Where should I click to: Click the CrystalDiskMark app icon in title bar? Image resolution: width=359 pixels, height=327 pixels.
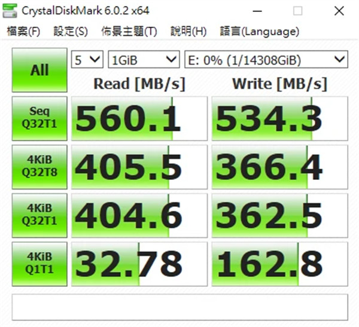tap(10, 11)
